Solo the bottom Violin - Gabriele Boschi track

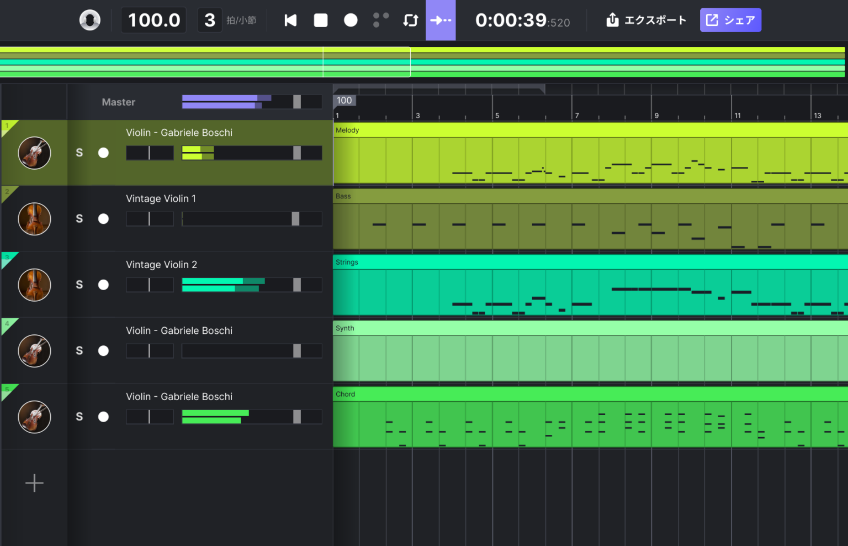(x=79, y=417)
